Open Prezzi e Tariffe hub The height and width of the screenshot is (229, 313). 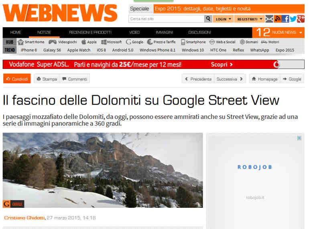[161, 42]
